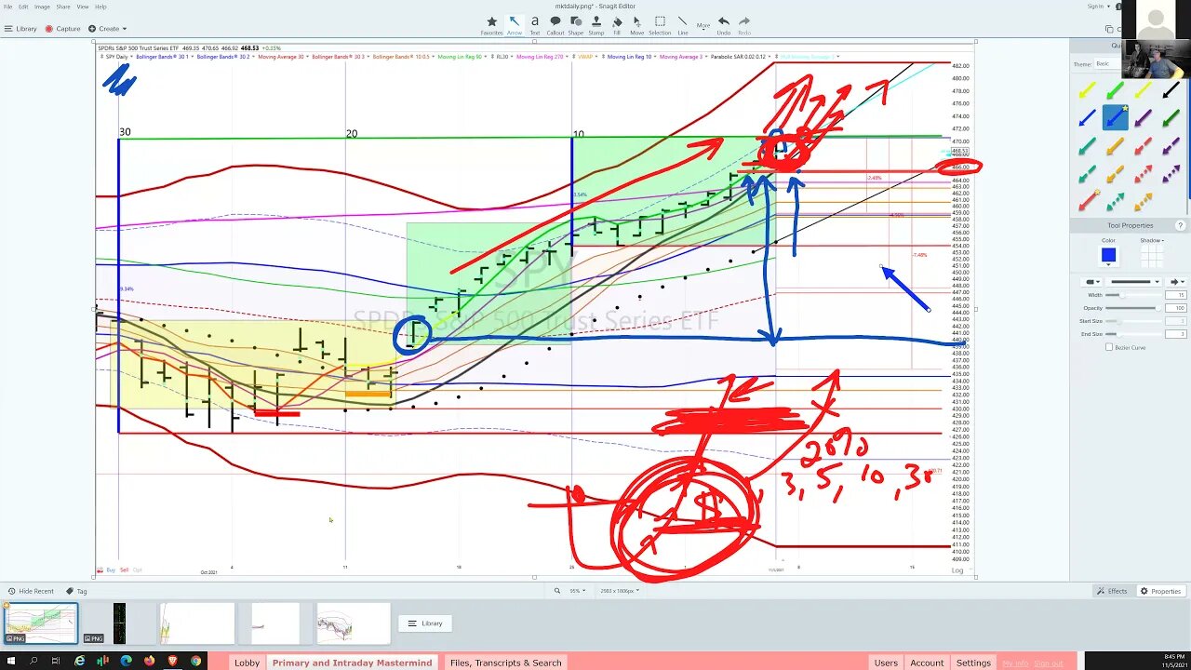
Task: Adjust the End Size slider
Action: click(1135, 334)
